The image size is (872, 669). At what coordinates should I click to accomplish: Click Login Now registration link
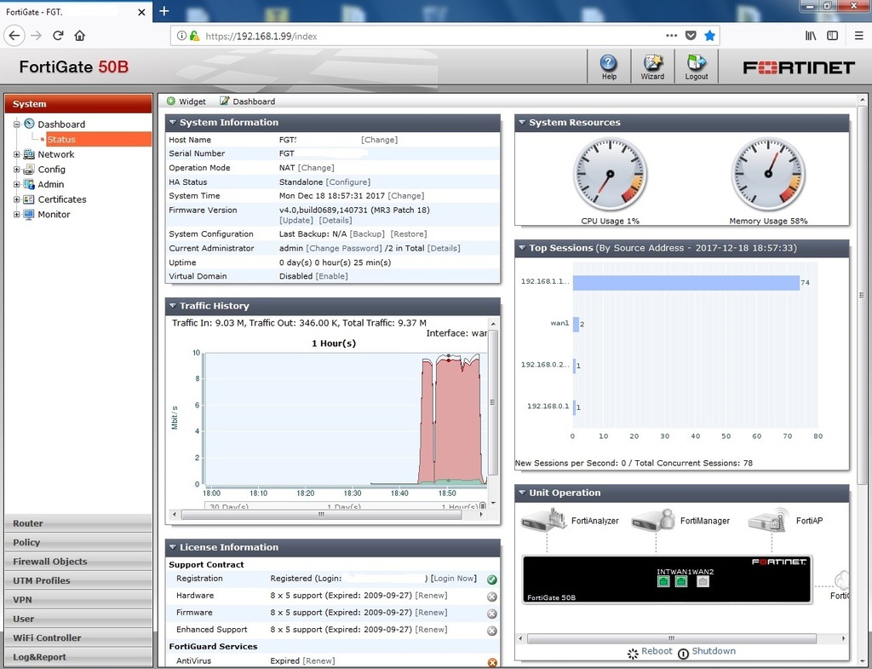[x=454, y=579]
